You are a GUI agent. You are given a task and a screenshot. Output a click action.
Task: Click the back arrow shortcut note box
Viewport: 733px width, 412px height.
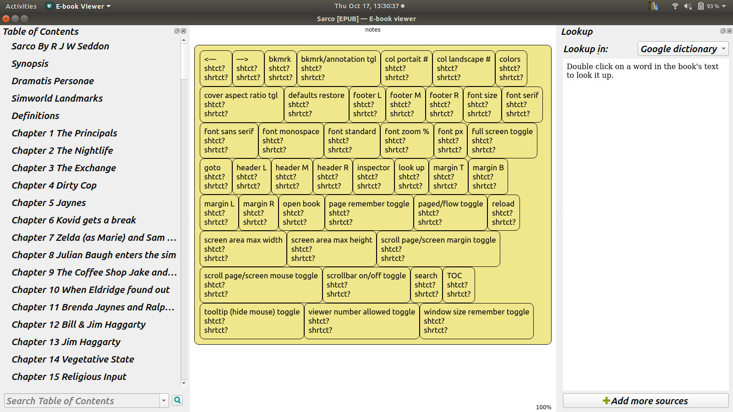coord(216,68)
